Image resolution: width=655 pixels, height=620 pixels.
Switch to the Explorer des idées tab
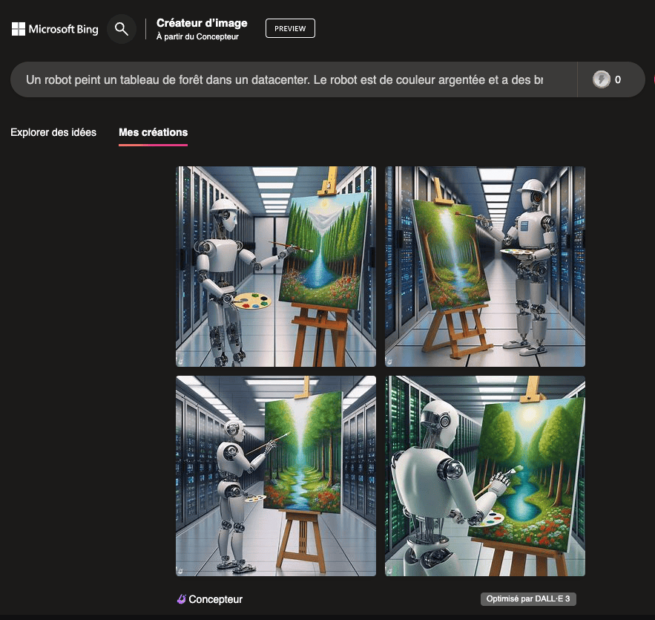point(53,132)
